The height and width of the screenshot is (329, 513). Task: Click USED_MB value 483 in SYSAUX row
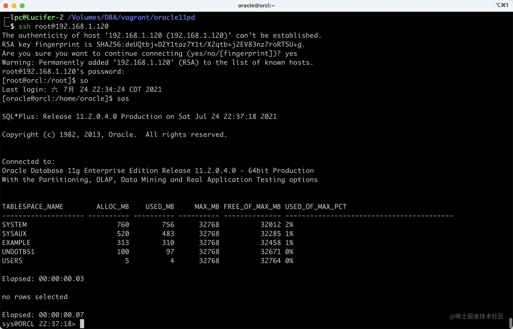tap(168, 234)
